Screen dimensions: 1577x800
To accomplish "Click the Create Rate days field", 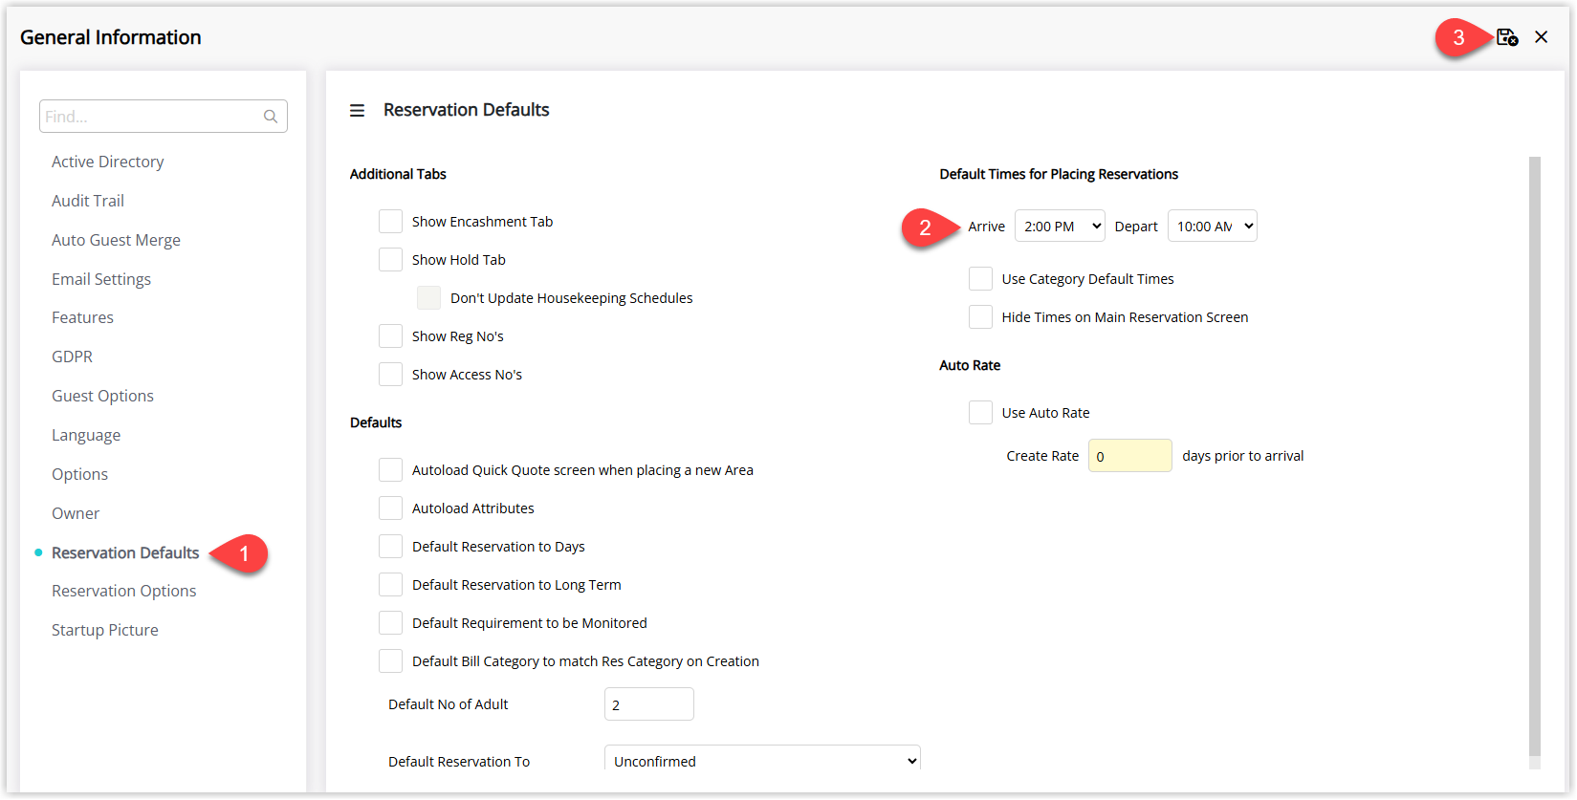I will pyautogui.click(x=1130, y=456).
